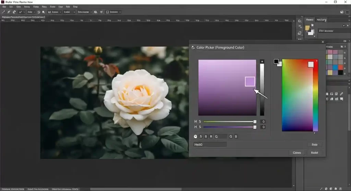Pick the red swatch in the swatches panel
Image resolution: width=351 pixels, height=191 pixels.
tap(340, 67)
